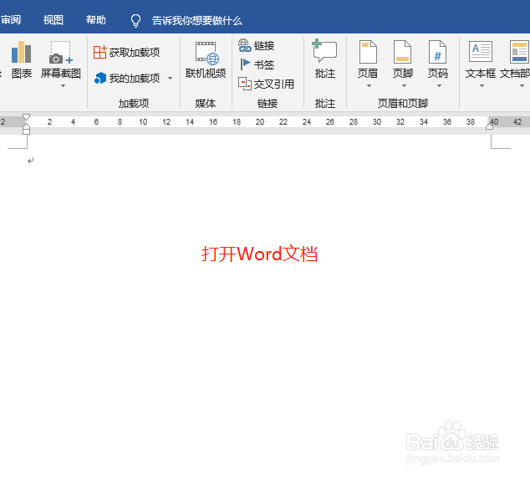The image size is (530, 477).
Task: Click the lightbulb Tell Me icon
Action: point(135,20)
